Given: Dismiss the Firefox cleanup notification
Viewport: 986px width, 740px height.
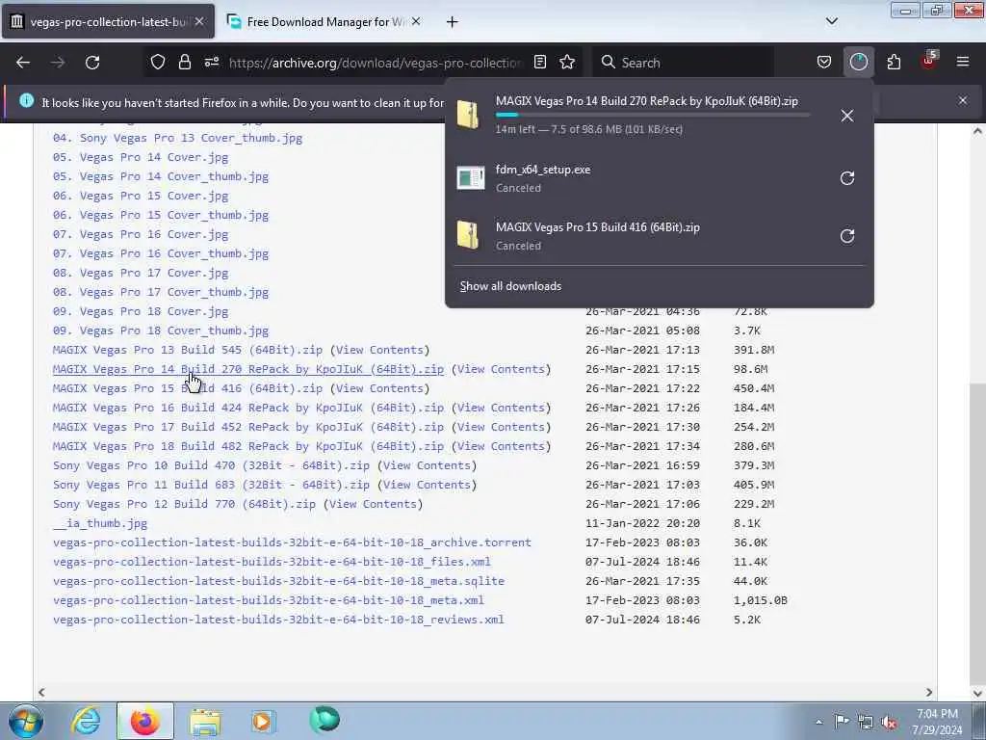Looking at the screenshot, I should tap(963, 100).
